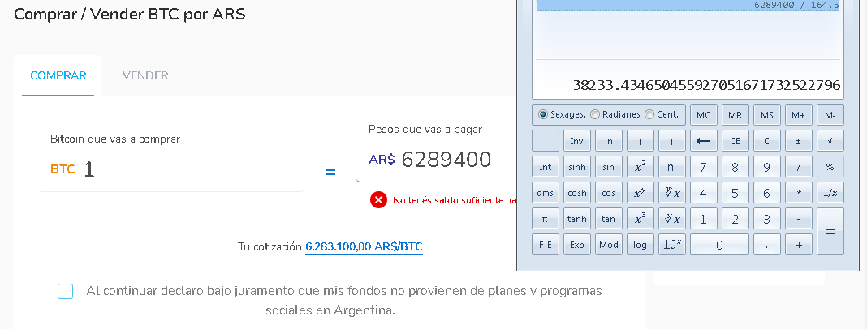Click the cube root of x key
The image size is (867, 329).
coord(672,219)
